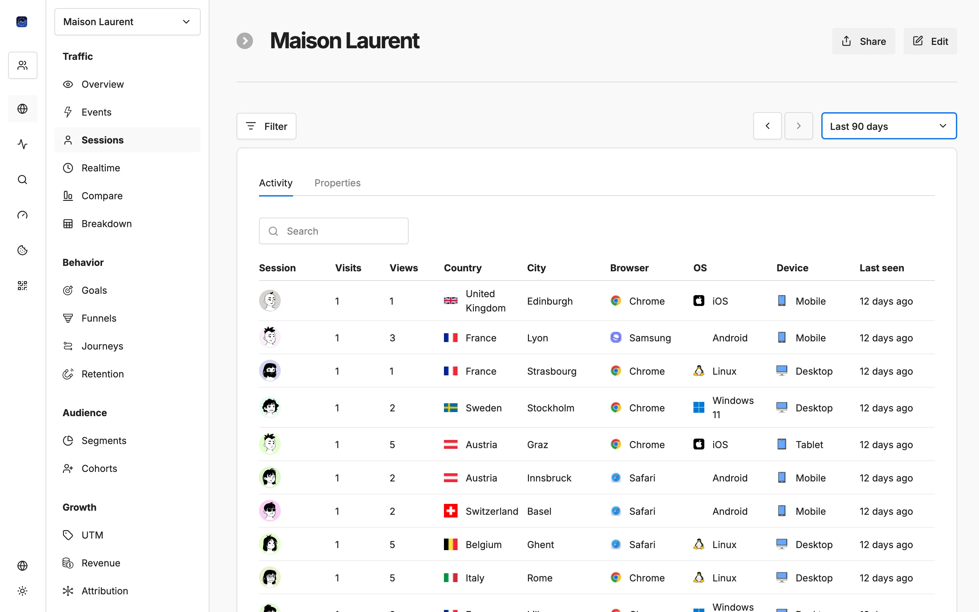
Task: Open Cohorts under Audience
Action: point(127,468)
